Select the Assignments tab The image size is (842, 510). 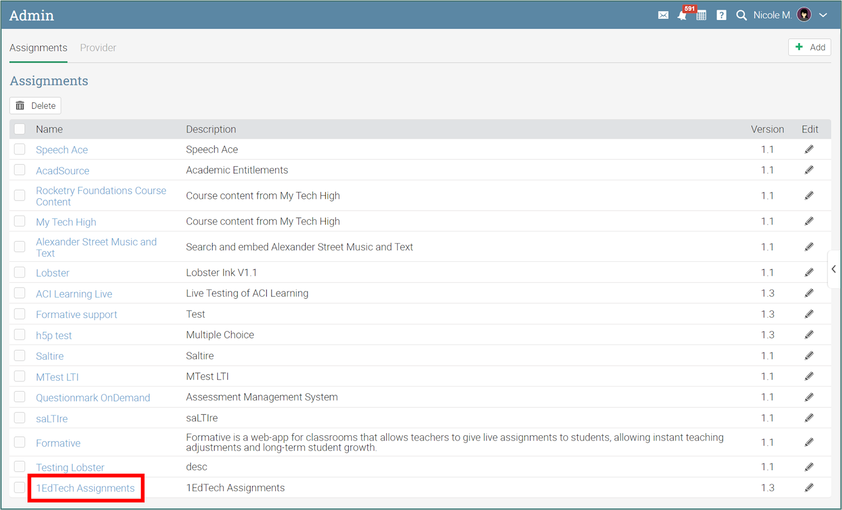coord(38,48)
